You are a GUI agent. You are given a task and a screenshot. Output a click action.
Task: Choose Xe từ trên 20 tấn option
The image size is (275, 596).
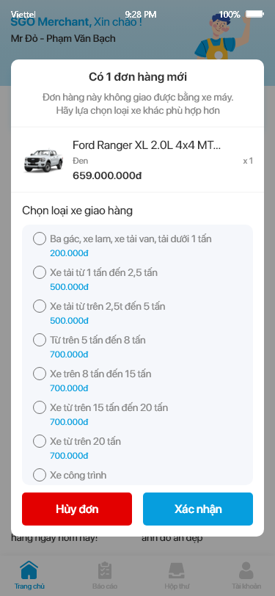tap(40, 441)
